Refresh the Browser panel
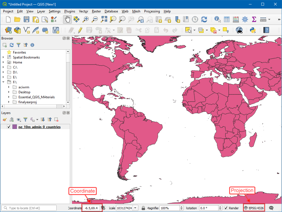 [12, 45]
